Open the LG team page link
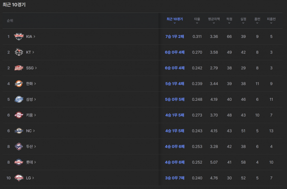The width and height of the screenshot is (287, 189). (30, 178)
